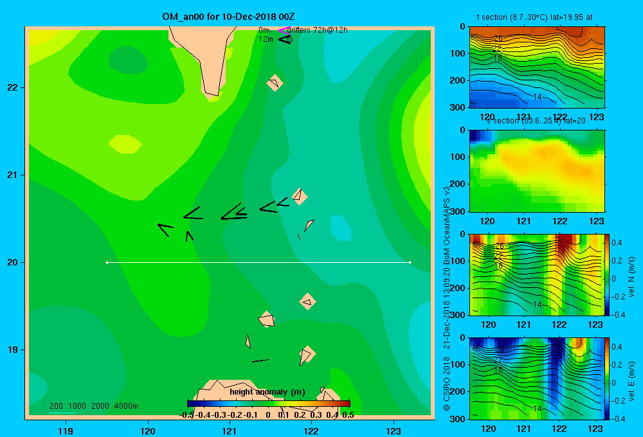Click longitude label 120 on main map

pos(148,431)
